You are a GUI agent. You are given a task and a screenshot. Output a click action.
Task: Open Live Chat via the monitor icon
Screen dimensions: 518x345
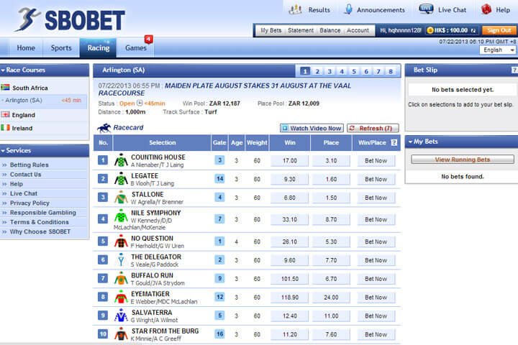(427, 9)
